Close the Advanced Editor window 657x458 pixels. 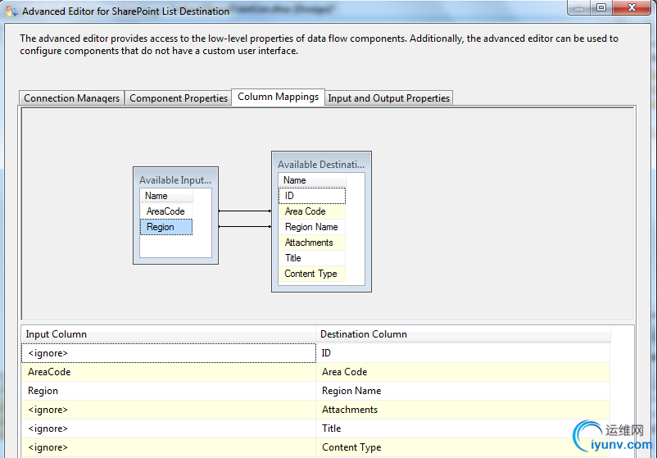coord(632,8)
